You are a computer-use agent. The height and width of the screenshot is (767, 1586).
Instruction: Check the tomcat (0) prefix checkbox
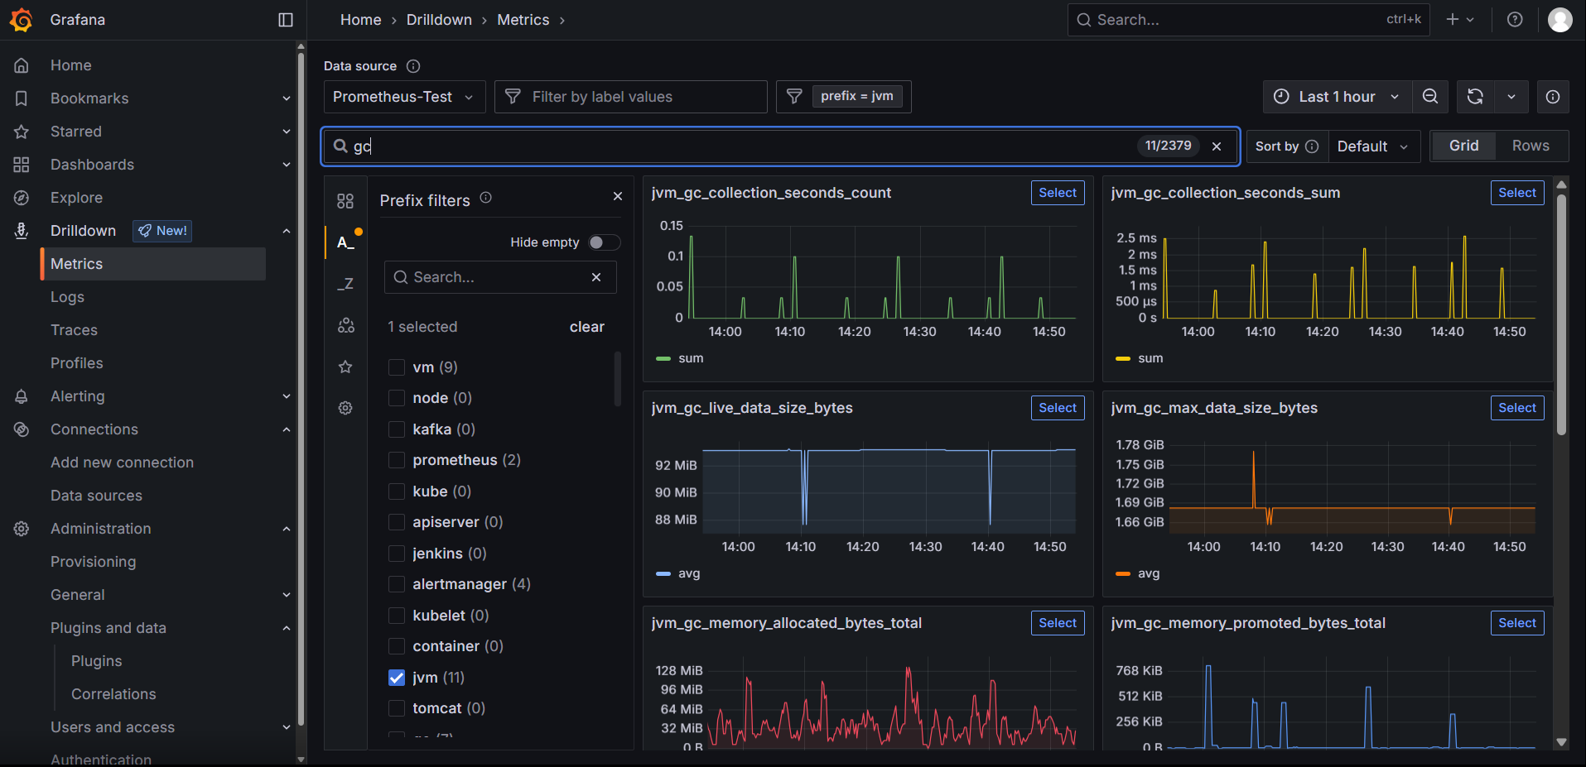pos(397,708)
